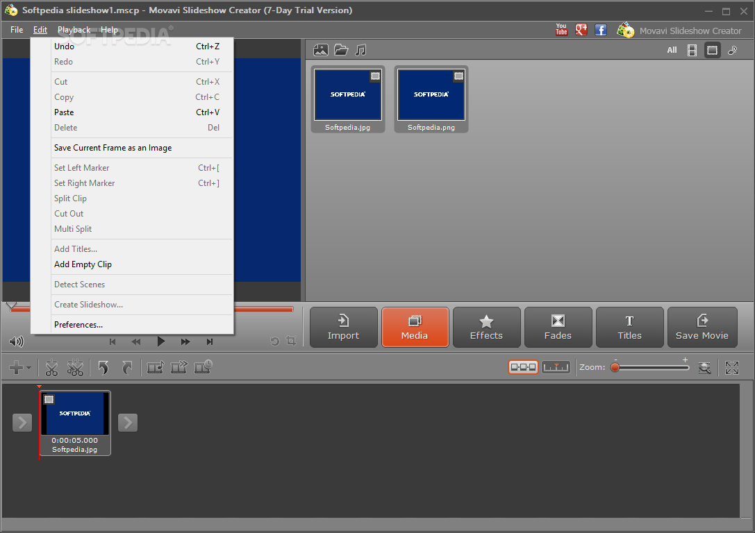755x533 pixels.
Task: Click the open folder icon in media panel
Action: [x=341, y=50]
